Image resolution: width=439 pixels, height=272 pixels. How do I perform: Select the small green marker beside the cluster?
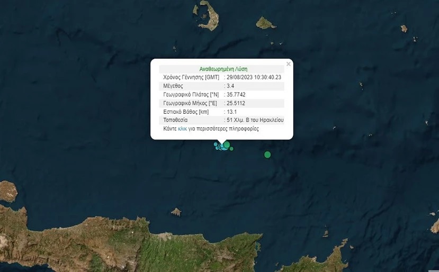coord(231,149)
